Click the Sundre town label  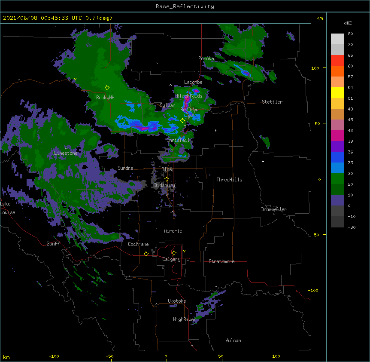pyautogui.click(x=125, y=168)
